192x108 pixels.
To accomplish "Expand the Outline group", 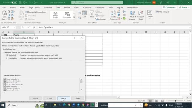I will (149, 15).
